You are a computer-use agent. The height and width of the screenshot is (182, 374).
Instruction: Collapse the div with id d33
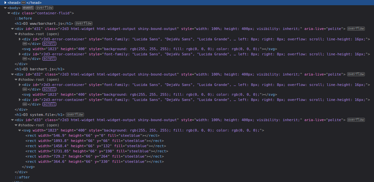[12, 120]
